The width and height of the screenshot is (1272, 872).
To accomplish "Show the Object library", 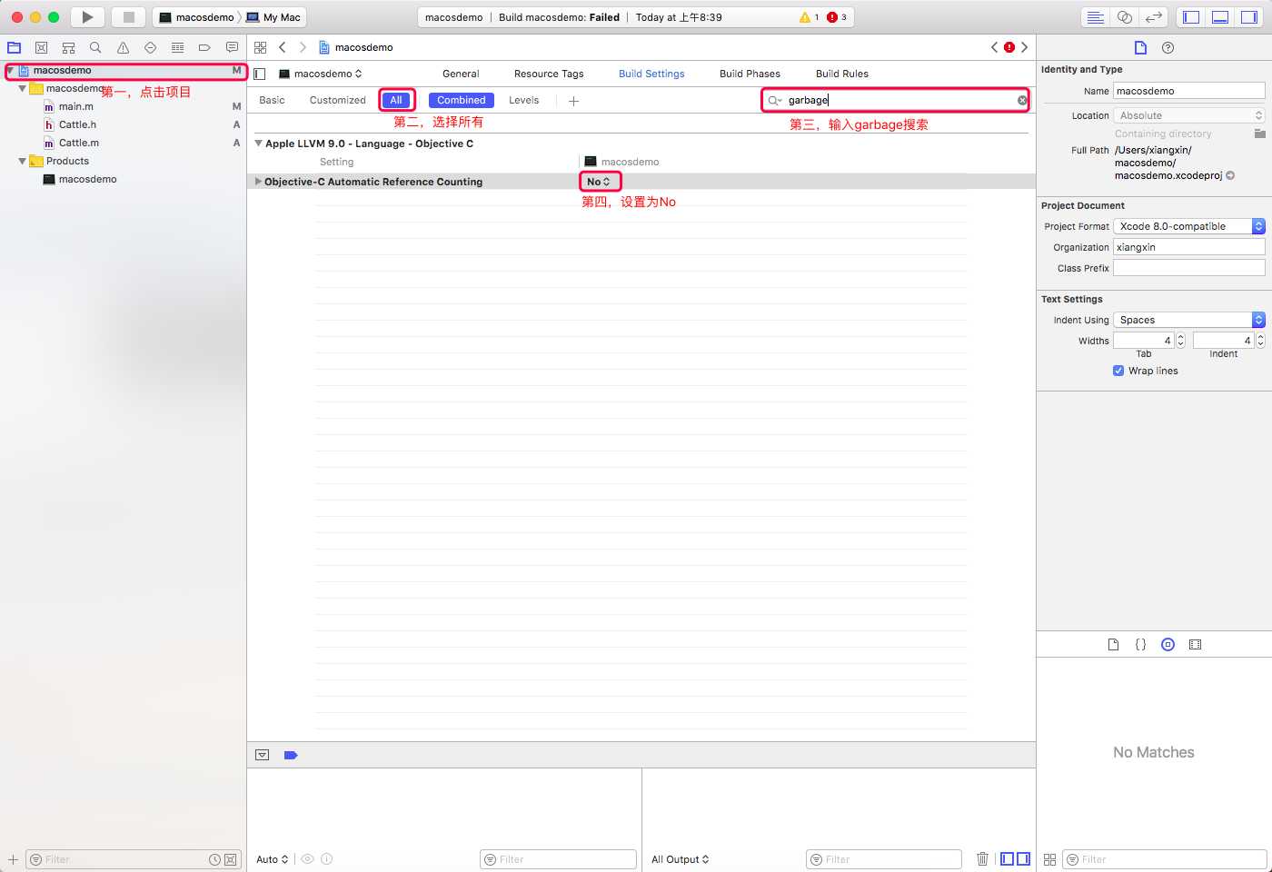I will (1168, 644).
